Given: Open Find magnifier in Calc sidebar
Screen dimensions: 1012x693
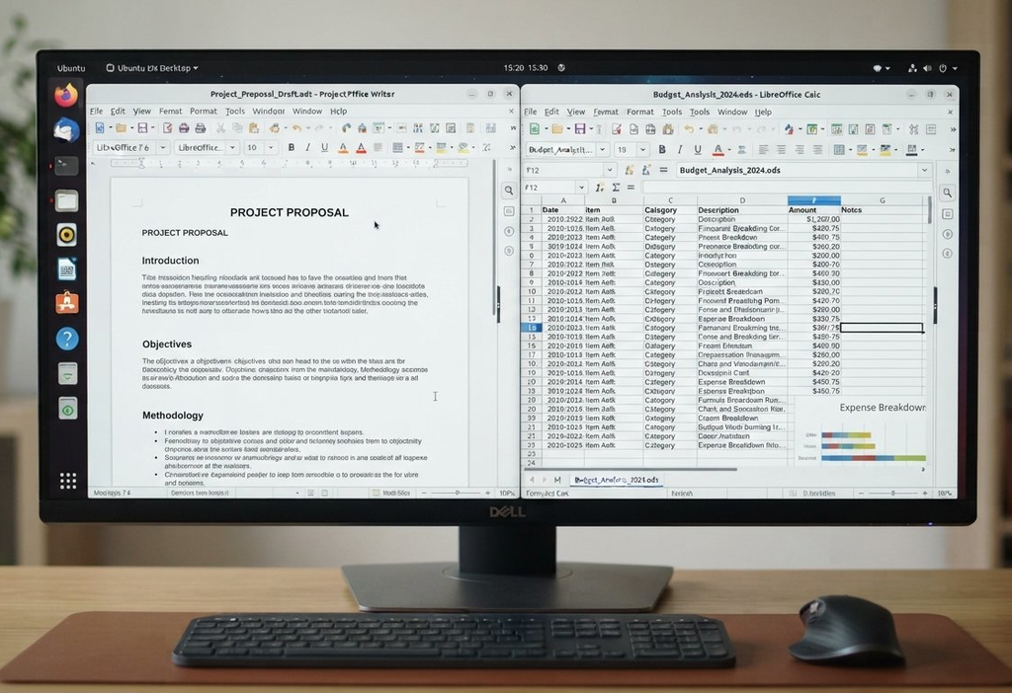Looking at the screenshot, I should [947, 192].
